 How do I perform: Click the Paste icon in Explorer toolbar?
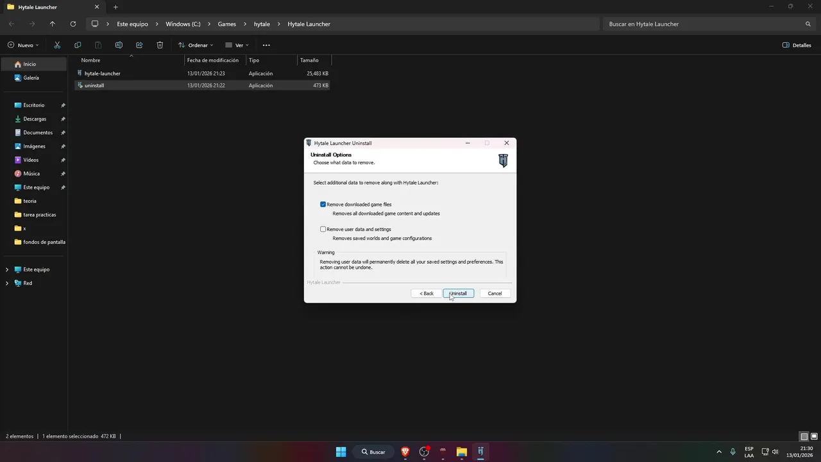[x=98, y=45]
